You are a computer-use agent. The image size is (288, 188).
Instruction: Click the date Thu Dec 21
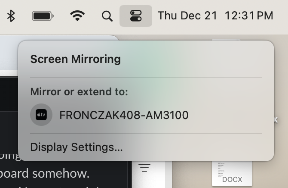tap(187, 16)
